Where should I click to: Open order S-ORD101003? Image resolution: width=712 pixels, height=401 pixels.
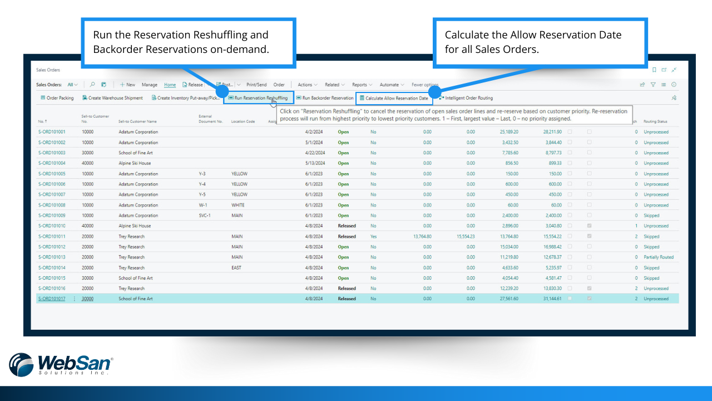click(52, 153)
